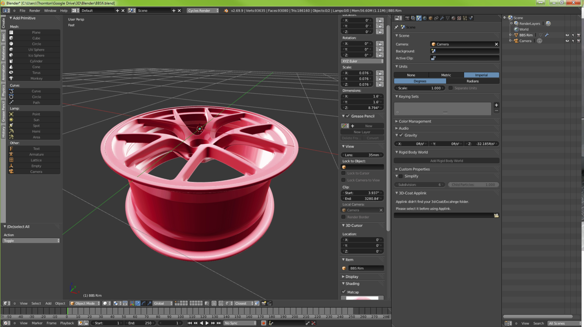Open the Cycles Render engine dropdown
The width and height of the screenshot is (584, 327).
point(202,10)
